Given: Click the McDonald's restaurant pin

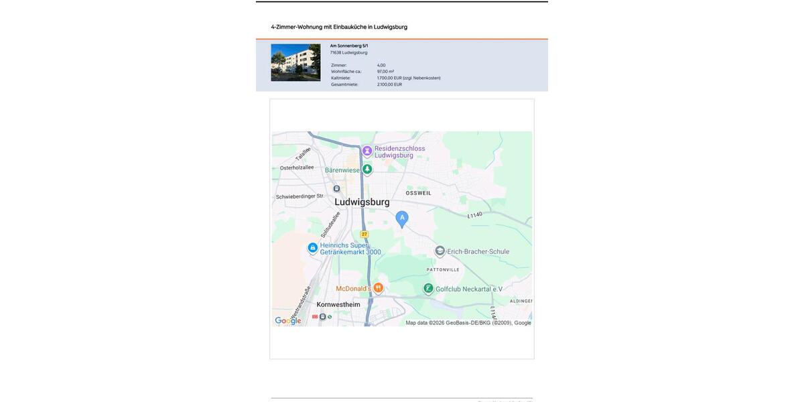Looking at the screenshot, I should [378, 288].
